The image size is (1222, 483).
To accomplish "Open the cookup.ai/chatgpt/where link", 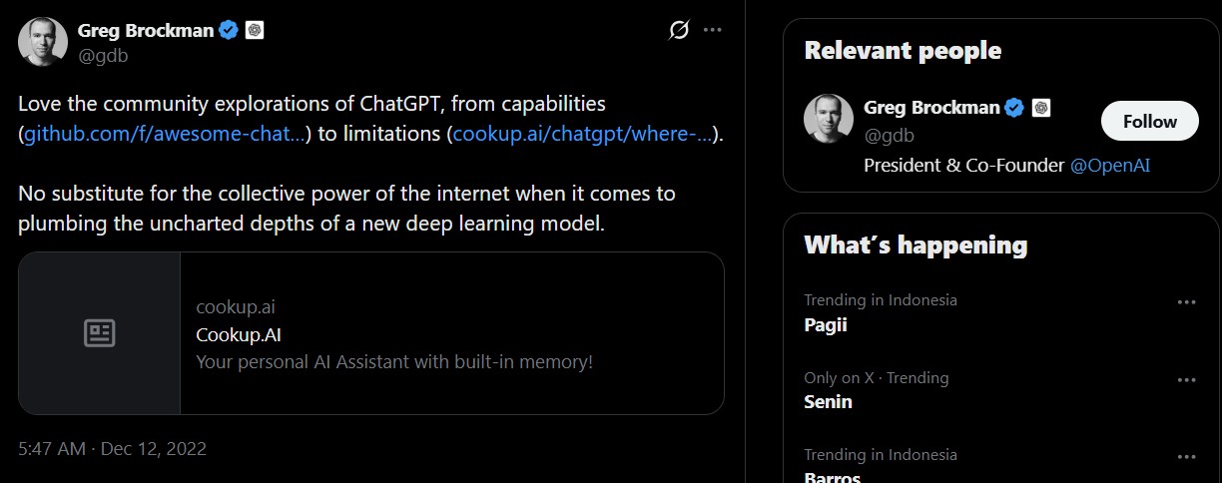I will click(583, 134).
